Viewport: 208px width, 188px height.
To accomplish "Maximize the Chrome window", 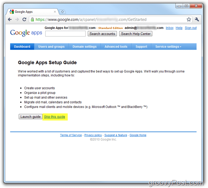I will click(x=186, y=6).
